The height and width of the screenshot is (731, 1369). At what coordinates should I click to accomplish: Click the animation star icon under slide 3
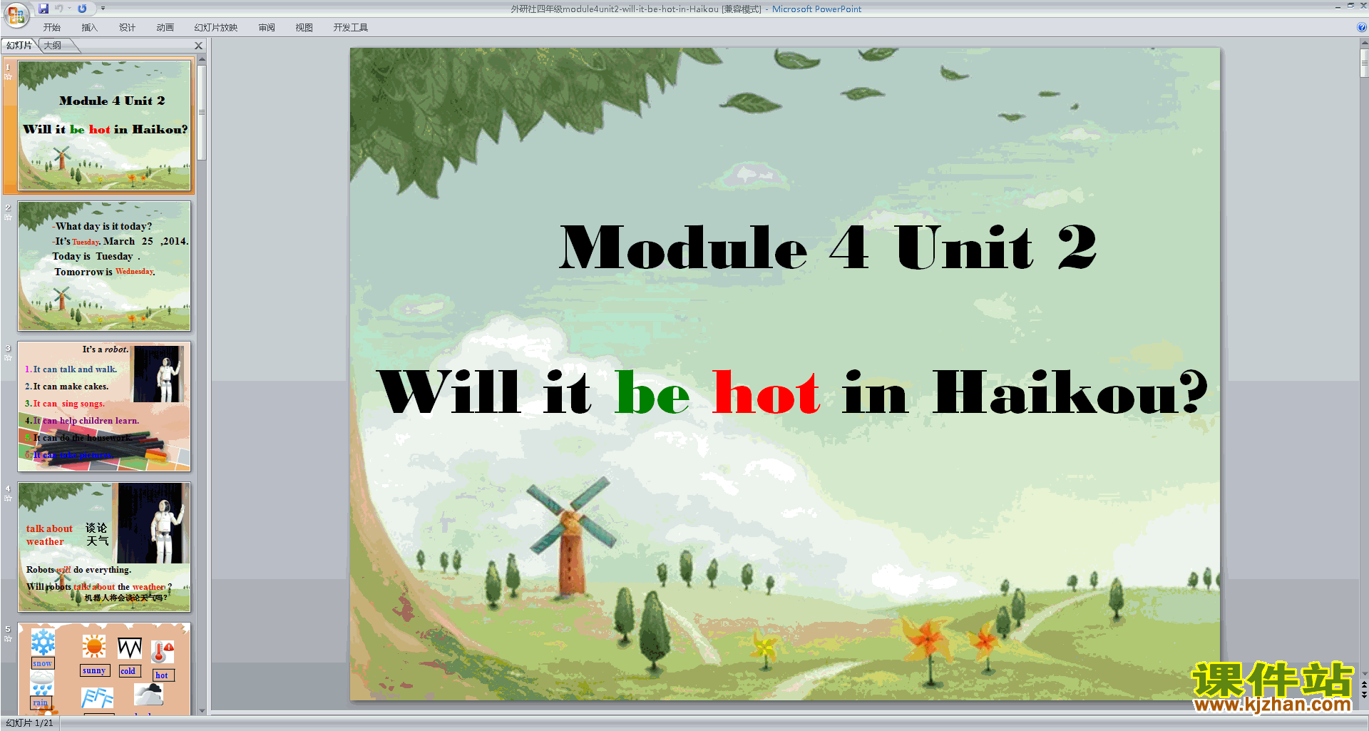click(9, 358)
